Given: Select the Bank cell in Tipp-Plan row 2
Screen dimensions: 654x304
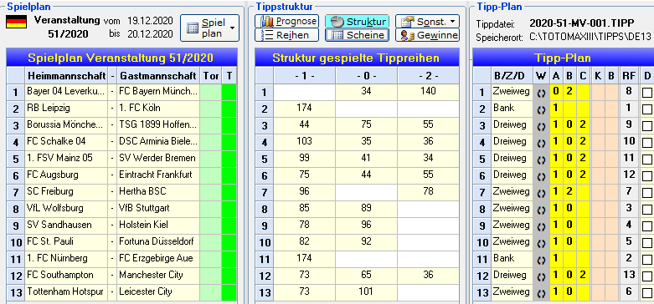Looking at the screenshot, I should point(512,109).
